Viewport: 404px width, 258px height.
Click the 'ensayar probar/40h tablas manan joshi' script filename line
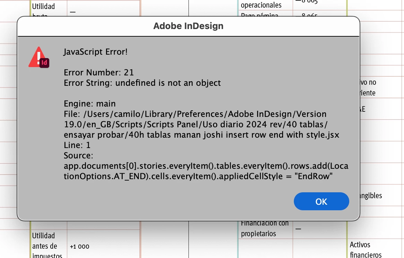click(202, 135)
